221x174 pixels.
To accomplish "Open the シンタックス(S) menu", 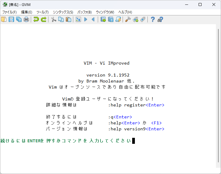I will point(63,12).
